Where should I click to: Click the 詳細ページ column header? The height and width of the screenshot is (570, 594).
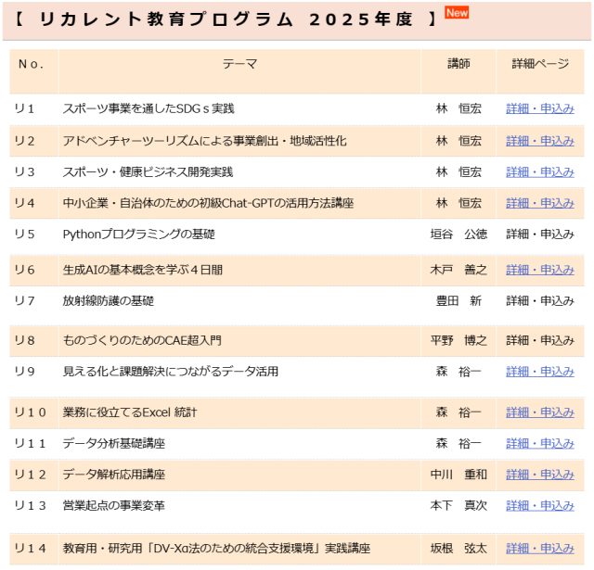[x=539, y=64]
